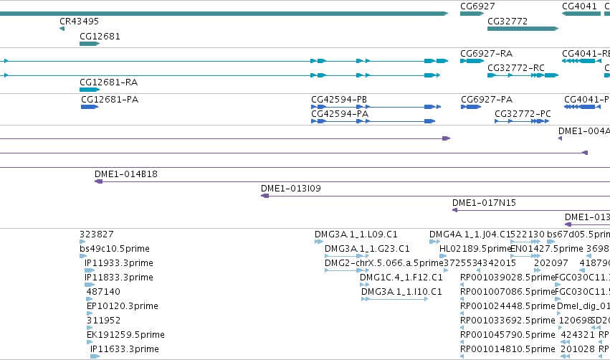
Task: Click the CG6927 gene feature bar
Action: 472,14
